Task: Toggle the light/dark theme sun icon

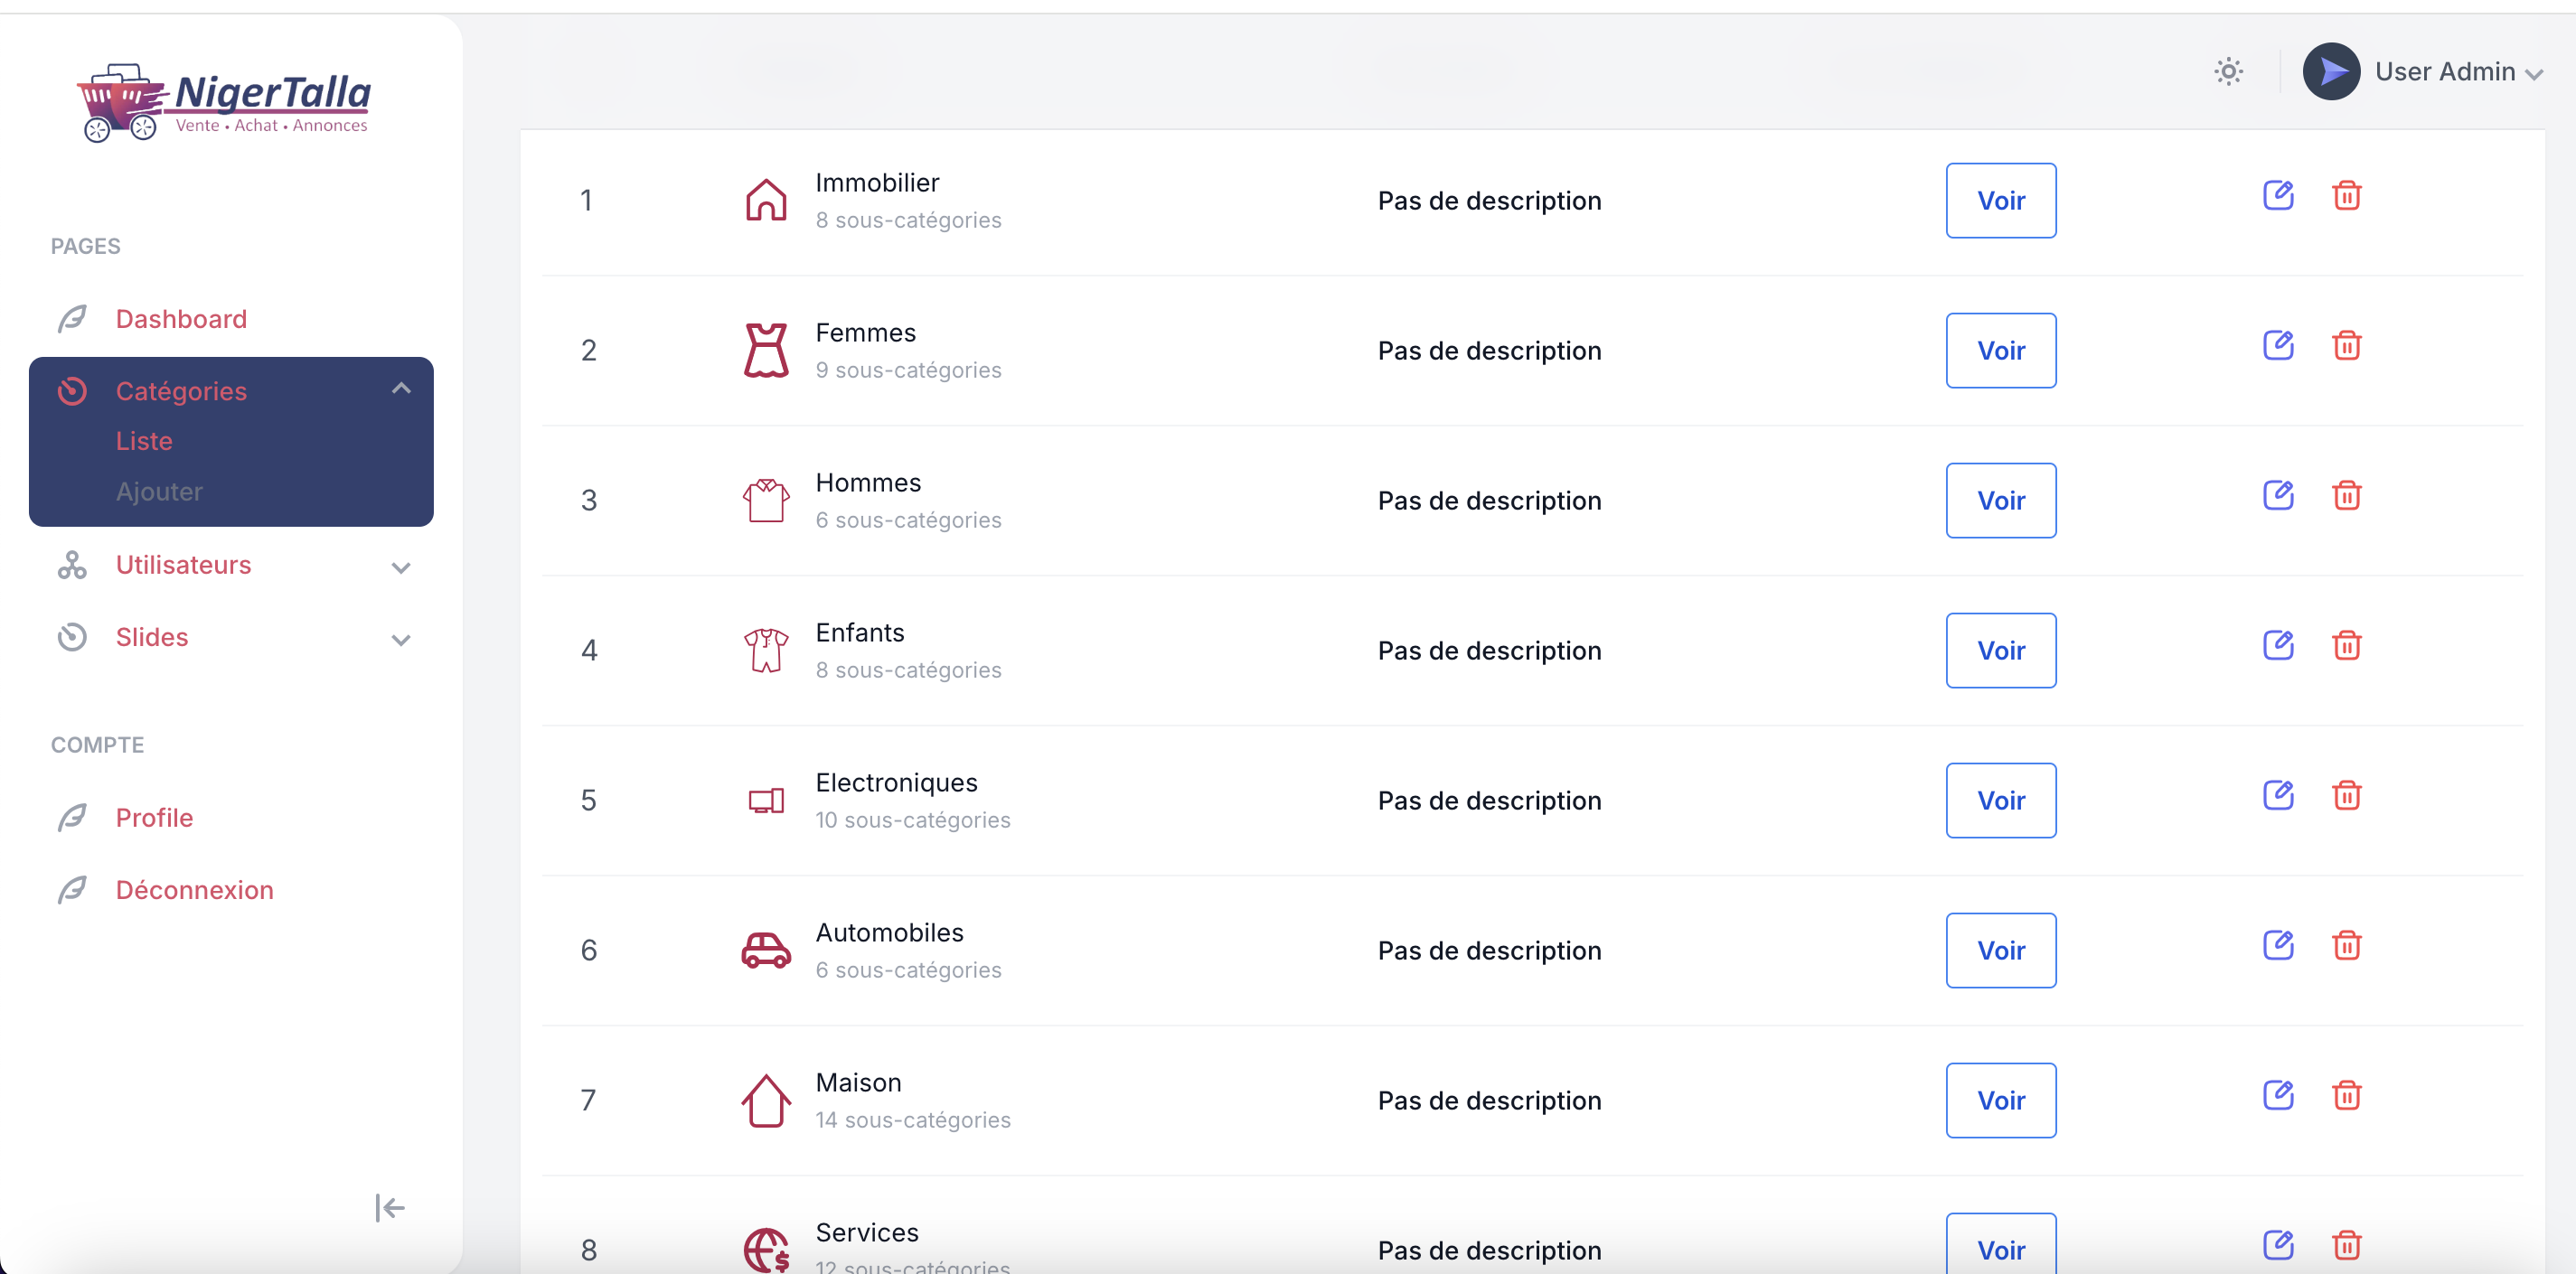Action: 2228,72
